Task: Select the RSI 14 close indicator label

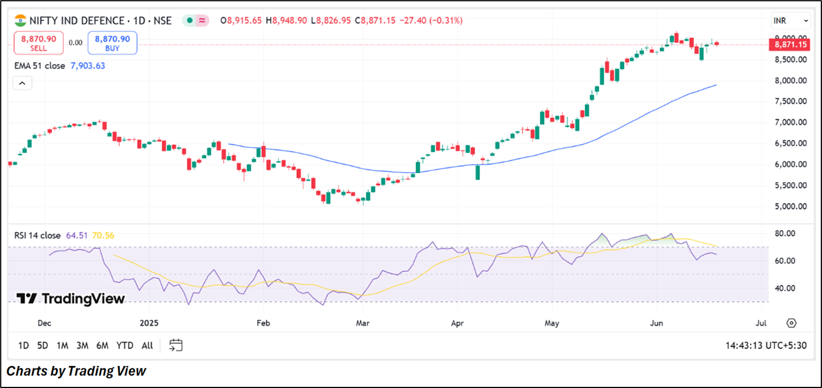Action: (x=37, y=235)
